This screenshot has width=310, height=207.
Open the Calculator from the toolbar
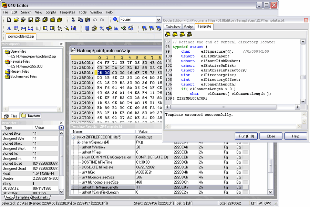[87, 28]
